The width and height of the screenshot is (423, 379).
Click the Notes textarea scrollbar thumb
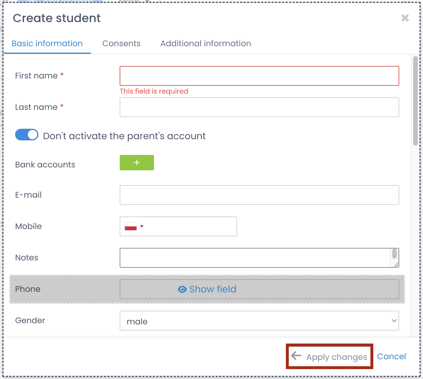tap(394, 253)
